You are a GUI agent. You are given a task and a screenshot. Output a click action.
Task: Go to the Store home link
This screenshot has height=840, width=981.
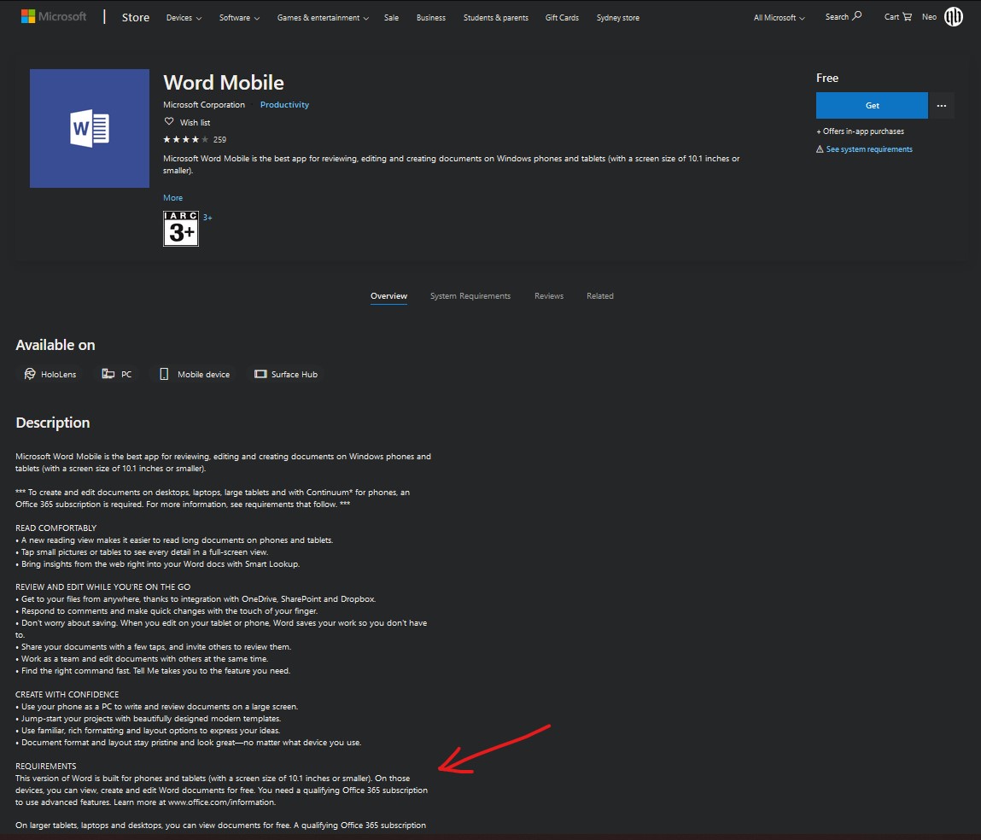(x=136, y=18)
